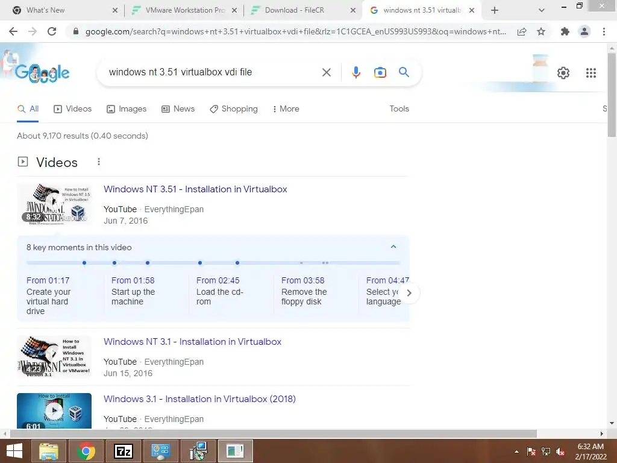Open Windows NT 3.1 Installation in Virtualbox link
The height and width of the screenshot is (463, 617).
[x=192, y=342]
